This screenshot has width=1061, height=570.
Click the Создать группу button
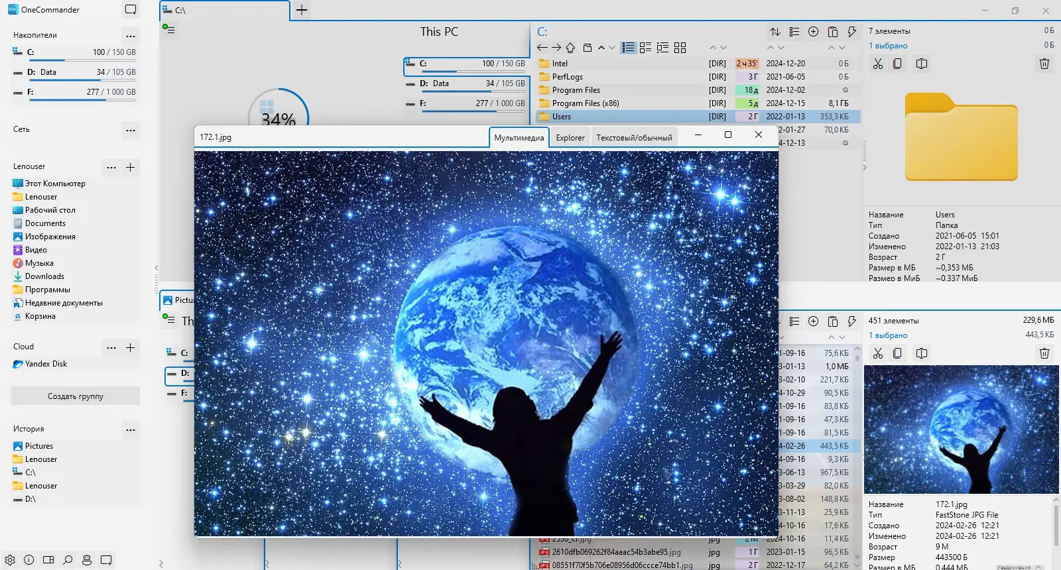coord(75,396)
